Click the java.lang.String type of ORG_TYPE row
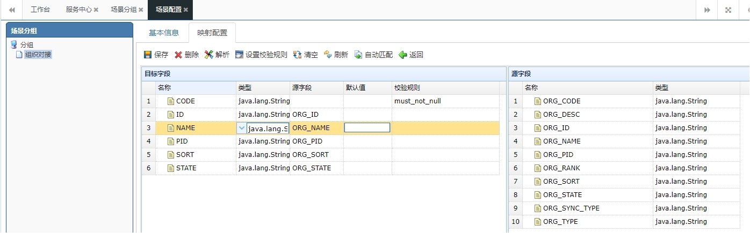750x233 pixels. pyautogui.click(x=681, y=222)
